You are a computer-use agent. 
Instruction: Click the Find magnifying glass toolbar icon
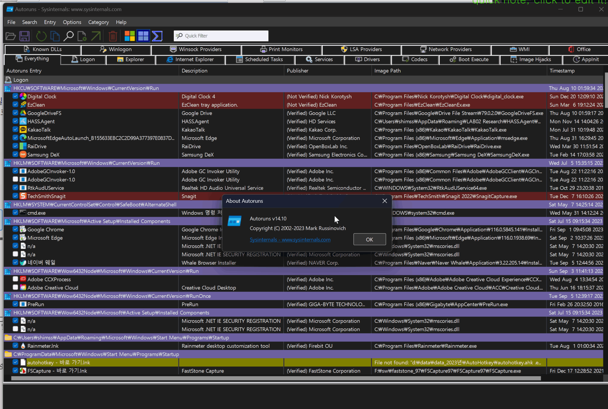(69, 36)
